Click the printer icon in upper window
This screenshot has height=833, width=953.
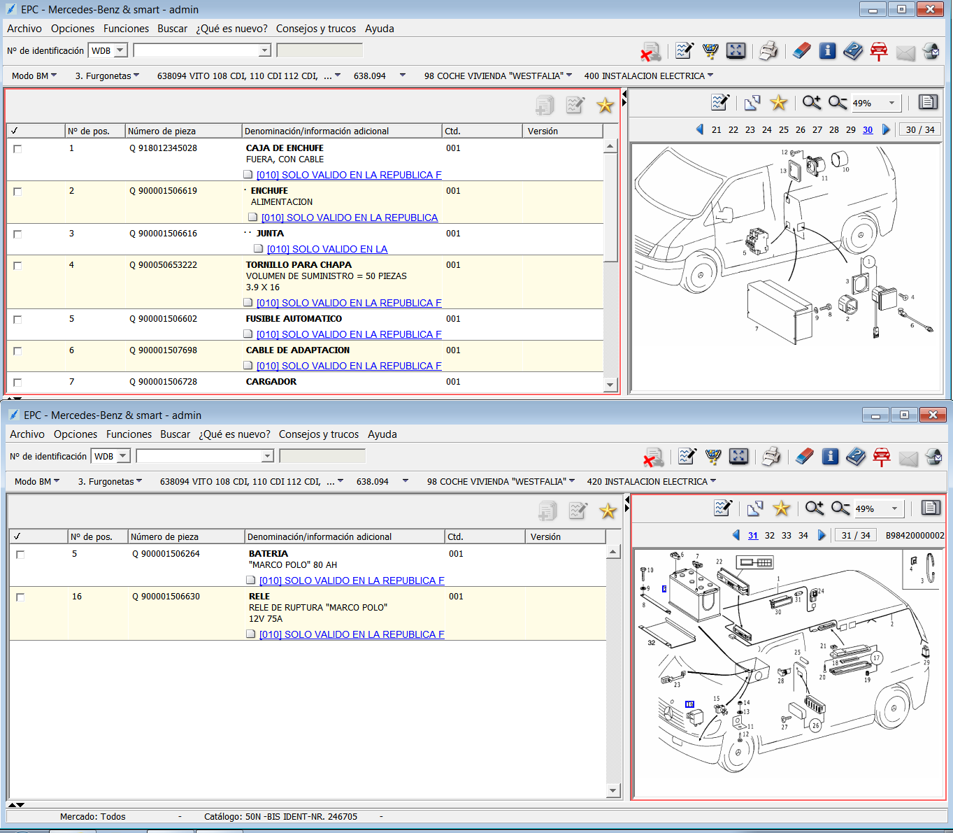coord(768,50)
